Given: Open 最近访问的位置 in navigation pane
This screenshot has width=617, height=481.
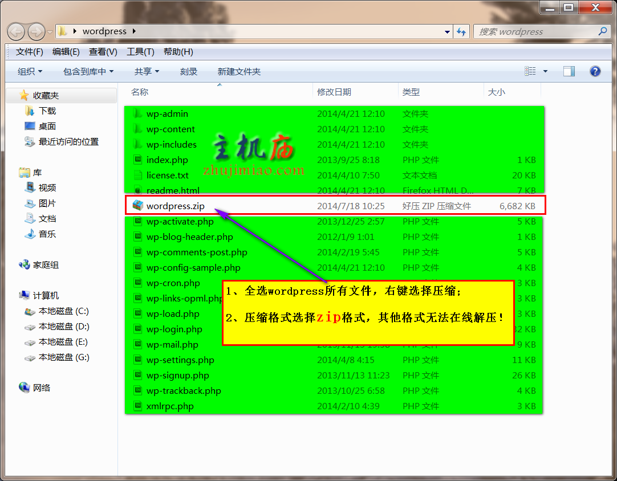Looking at the screenshot, I should [x=68, y=141].
